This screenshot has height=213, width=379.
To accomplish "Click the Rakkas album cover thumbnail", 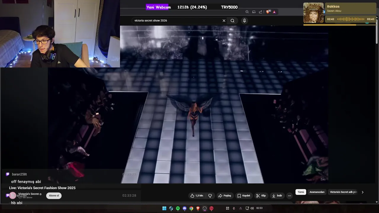I will 313,13.
